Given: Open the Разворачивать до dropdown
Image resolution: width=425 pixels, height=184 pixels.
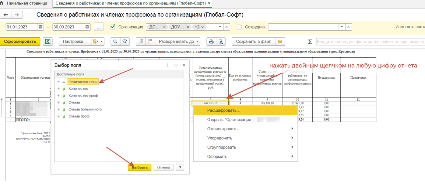Looking at the screenshot, I should [x=179, y=42].
